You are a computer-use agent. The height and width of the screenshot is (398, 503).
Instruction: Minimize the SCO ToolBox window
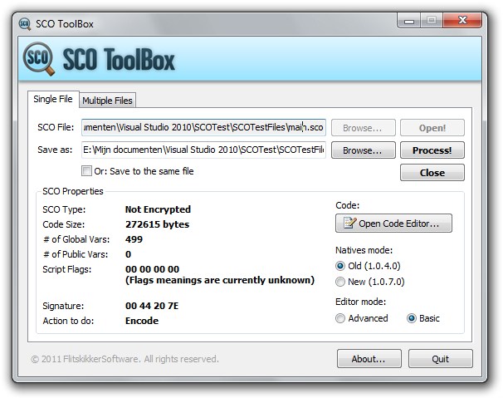coord(408,21)
